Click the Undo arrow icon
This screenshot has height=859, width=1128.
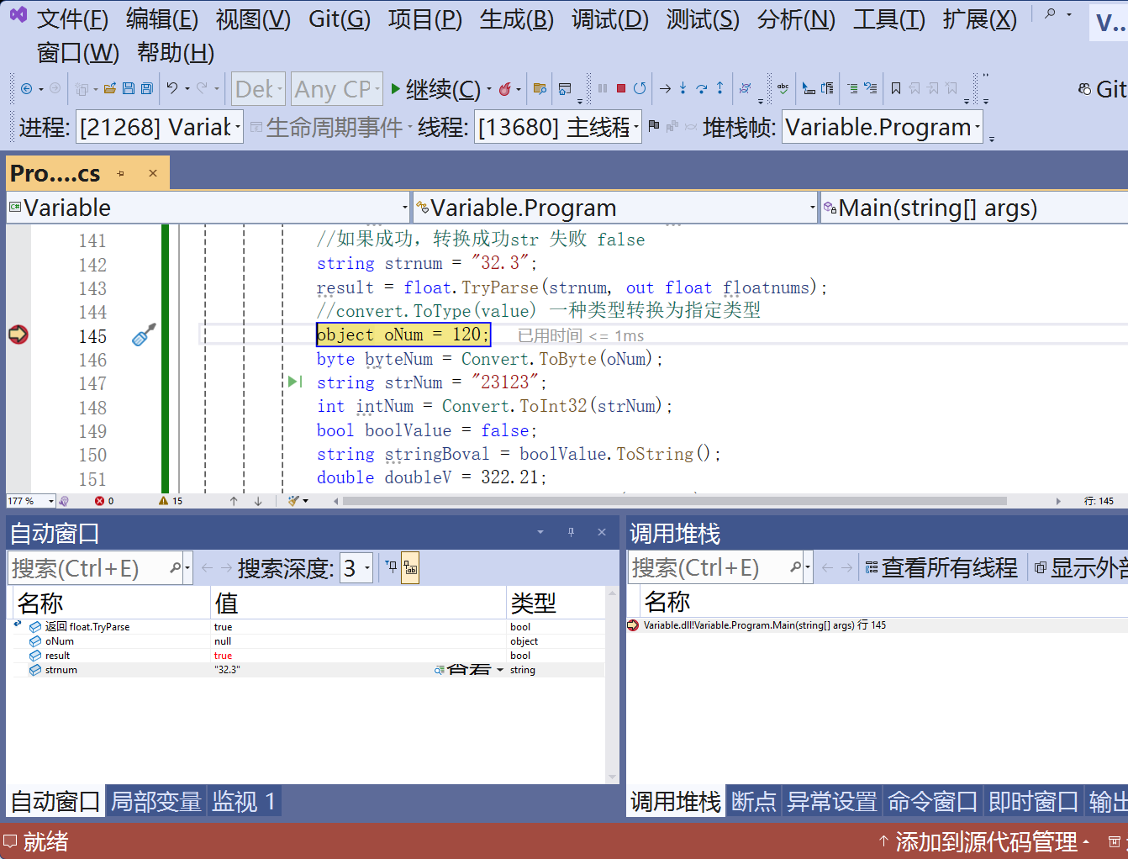172,87
